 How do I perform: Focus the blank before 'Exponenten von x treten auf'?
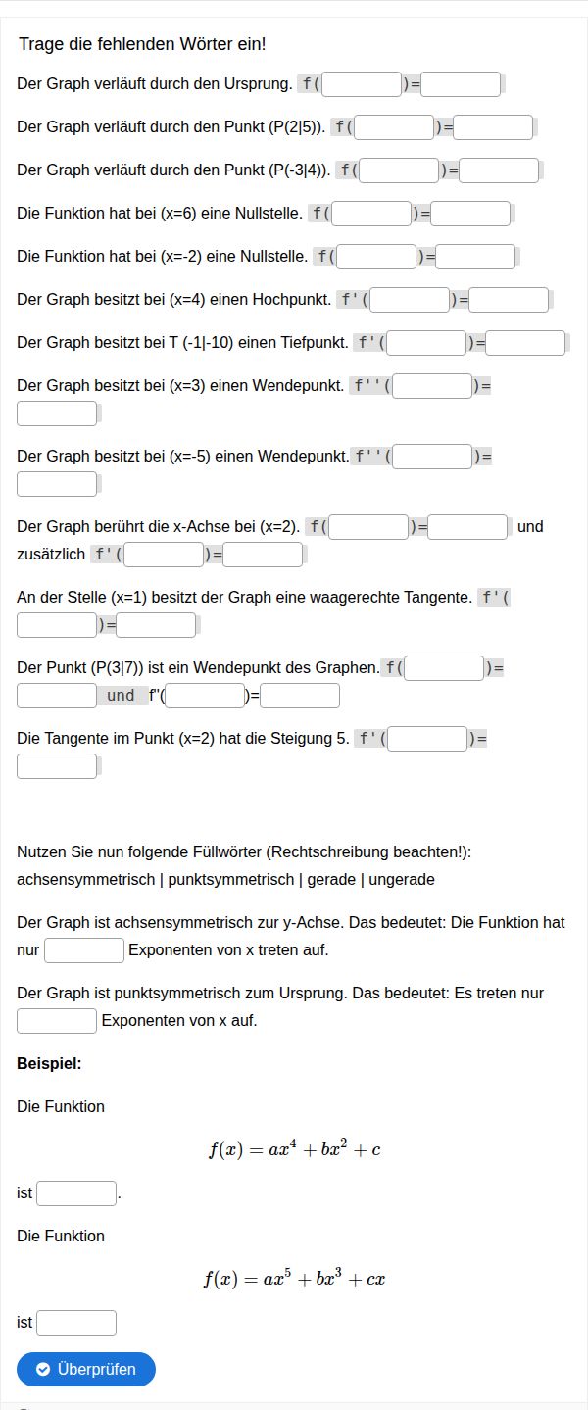pyautogui.click(x=84, y=950)
